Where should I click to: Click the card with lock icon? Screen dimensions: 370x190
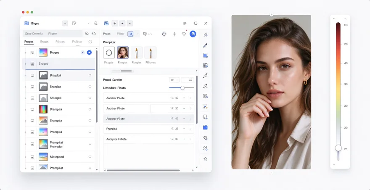205,96
